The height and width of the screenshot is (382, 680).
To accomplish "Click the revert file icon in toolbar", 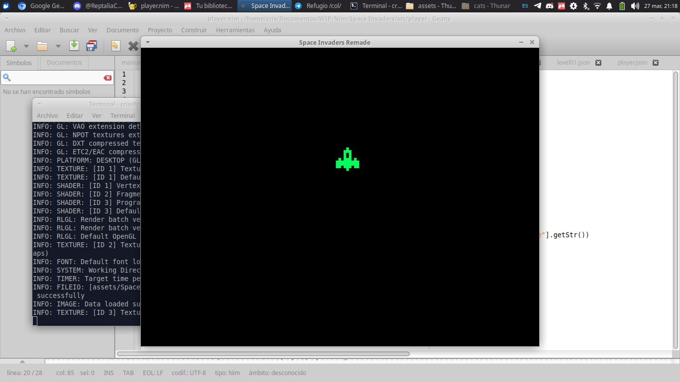I will (x=115, y=46).
